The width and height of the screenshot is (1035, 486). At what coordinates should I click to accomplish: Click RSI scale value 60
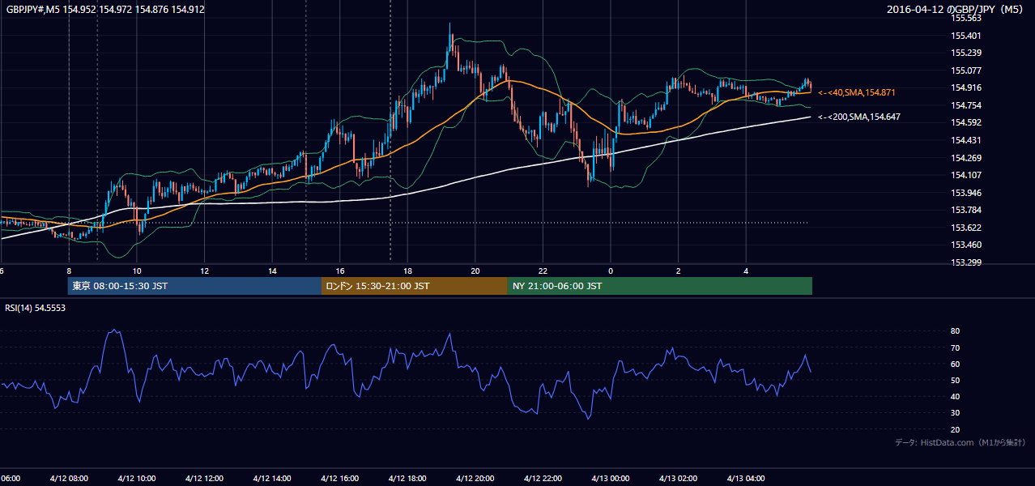(x=956, y=364)
